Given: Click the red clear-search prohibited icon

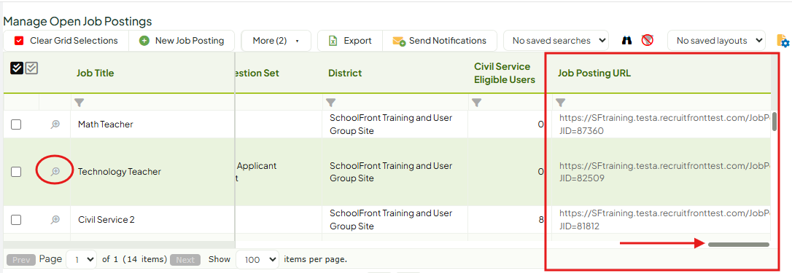Looking at the screenshot, I should click(648, 40).
